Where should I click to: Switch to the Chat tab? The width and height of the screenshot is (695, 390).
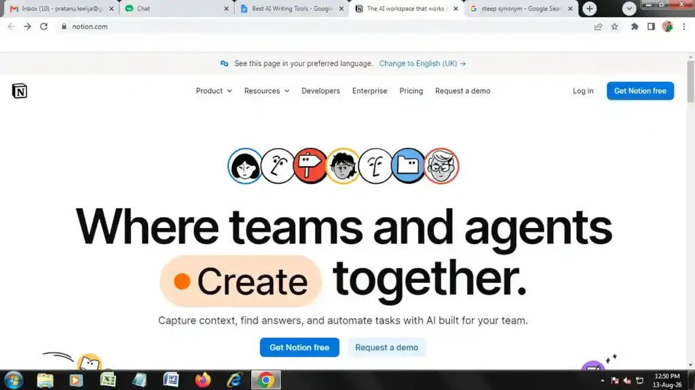tap(176, 8)
